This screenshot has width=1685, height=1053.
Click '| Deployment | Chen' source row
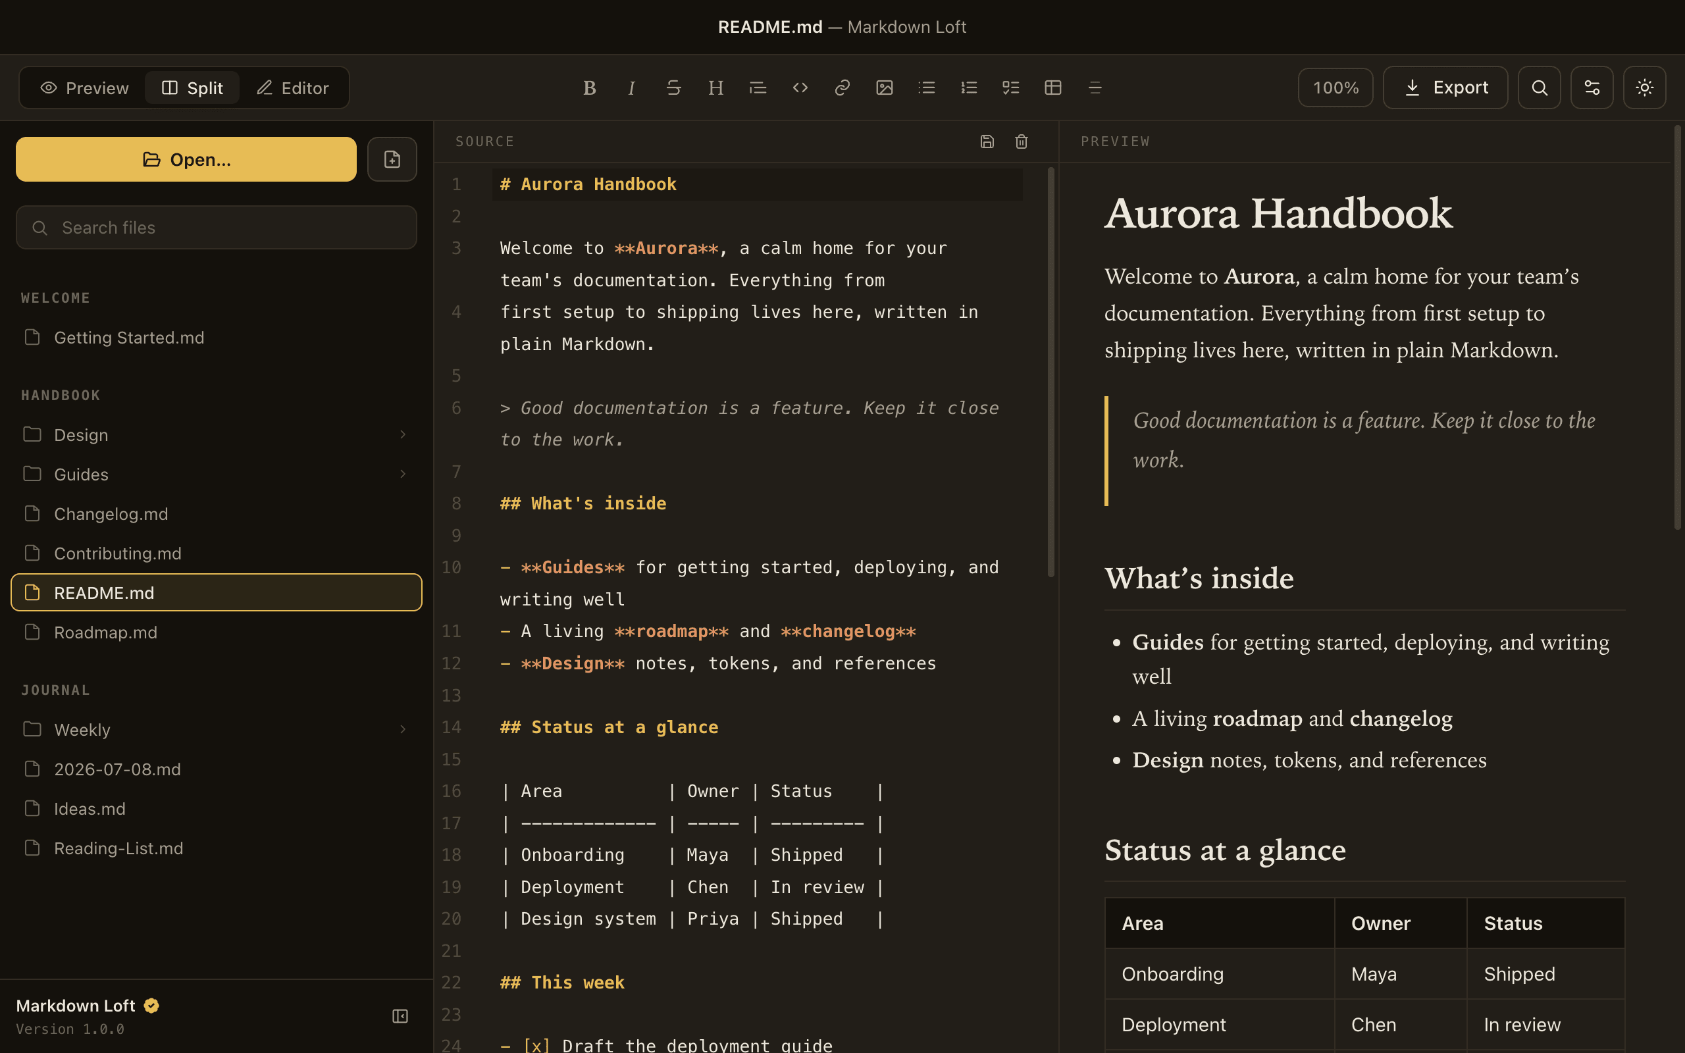pyautogui.click(x=693, y=887)
